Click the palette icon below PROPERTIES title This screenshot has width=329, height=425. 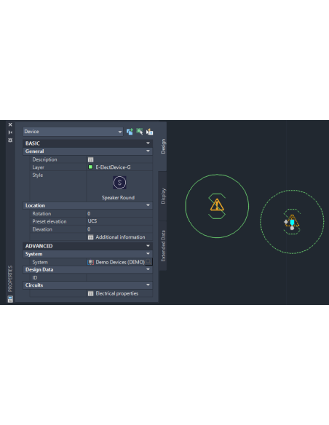tap(10, 299)
